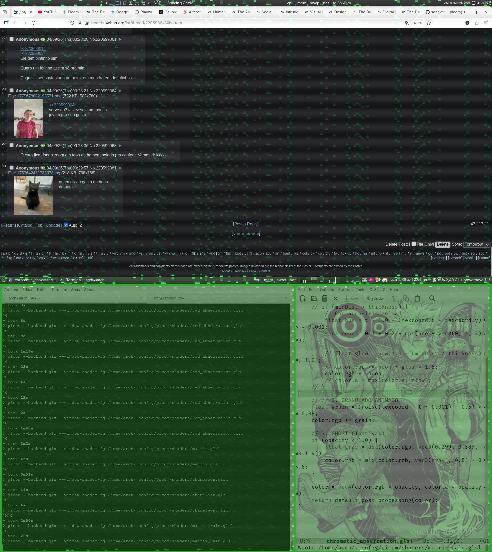Tick the checkbox for post No.220599064
492x552 pixels.
click(x=12, y=90)
